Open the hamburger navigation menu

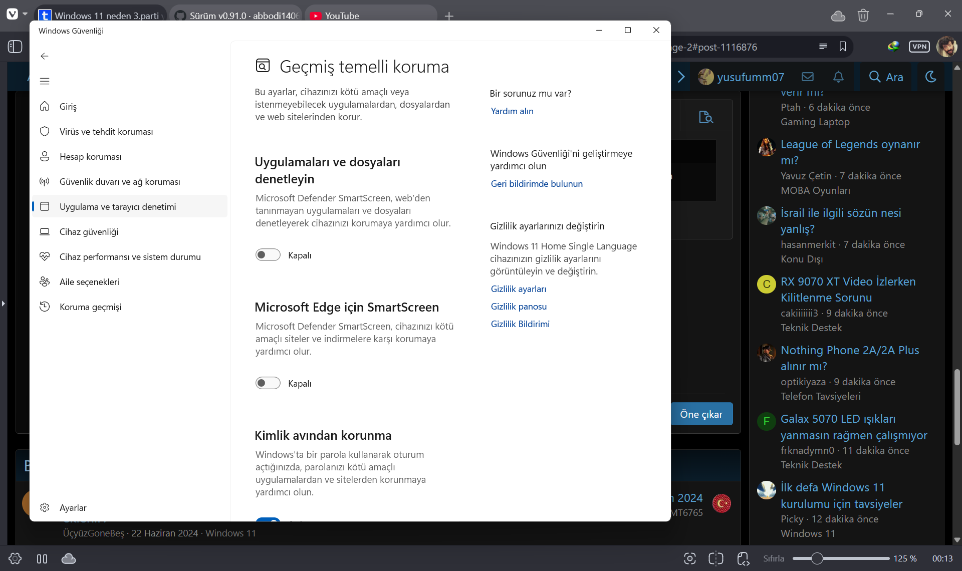45,81
